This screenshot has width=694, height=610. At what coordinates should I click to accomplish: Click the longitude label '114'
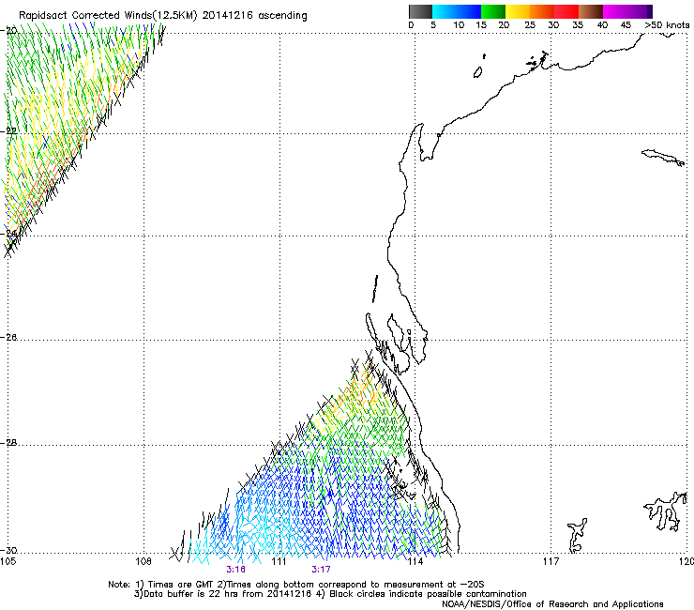415,561
